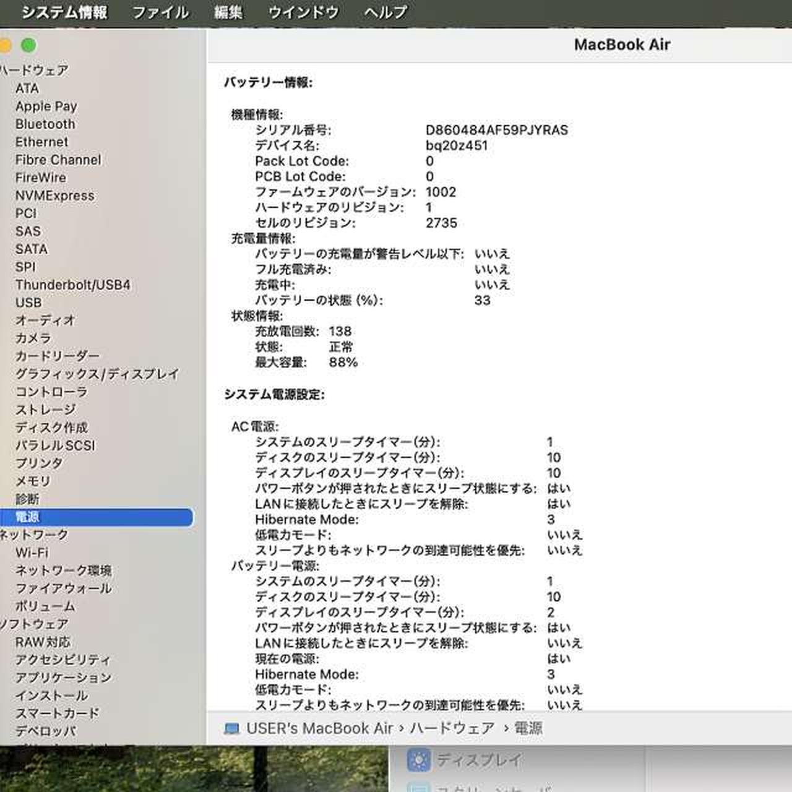Open the システム情報 app menu

click(x=64, y=12)
